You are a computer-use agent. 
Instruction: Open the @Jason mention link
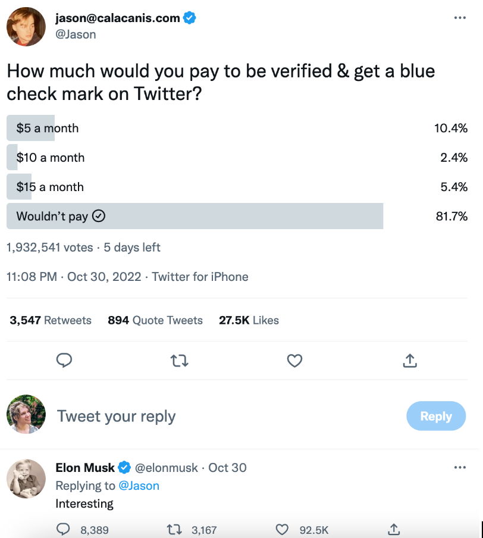click(139, 486)
